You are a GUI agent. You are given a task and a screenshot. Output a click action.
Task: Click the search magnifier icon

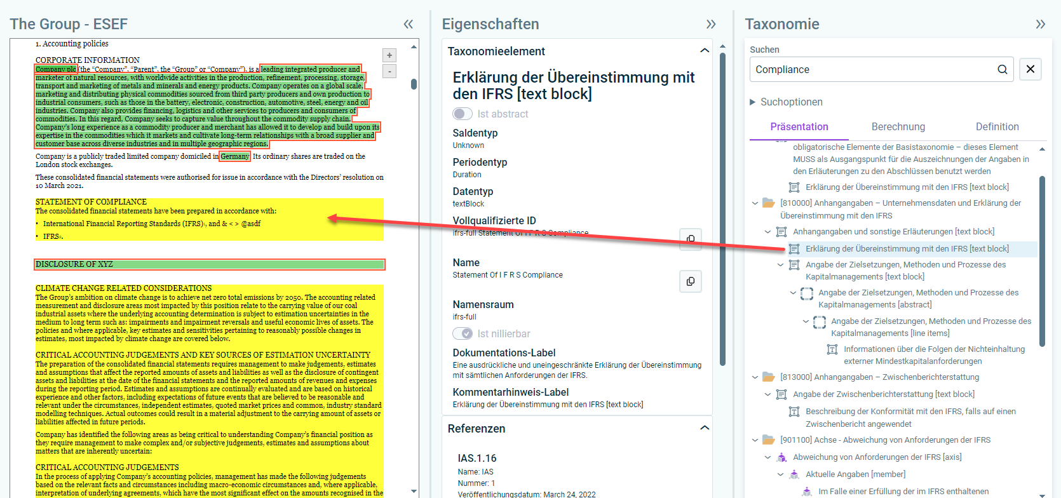(1002, 69)
